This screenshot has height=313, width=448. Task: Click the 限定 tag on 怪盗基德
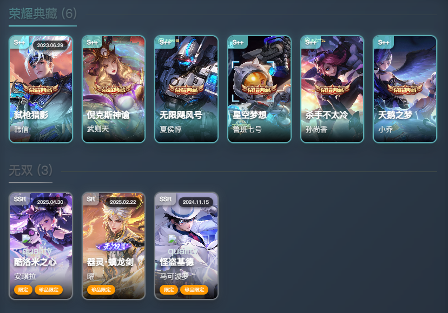pos(169,290)
